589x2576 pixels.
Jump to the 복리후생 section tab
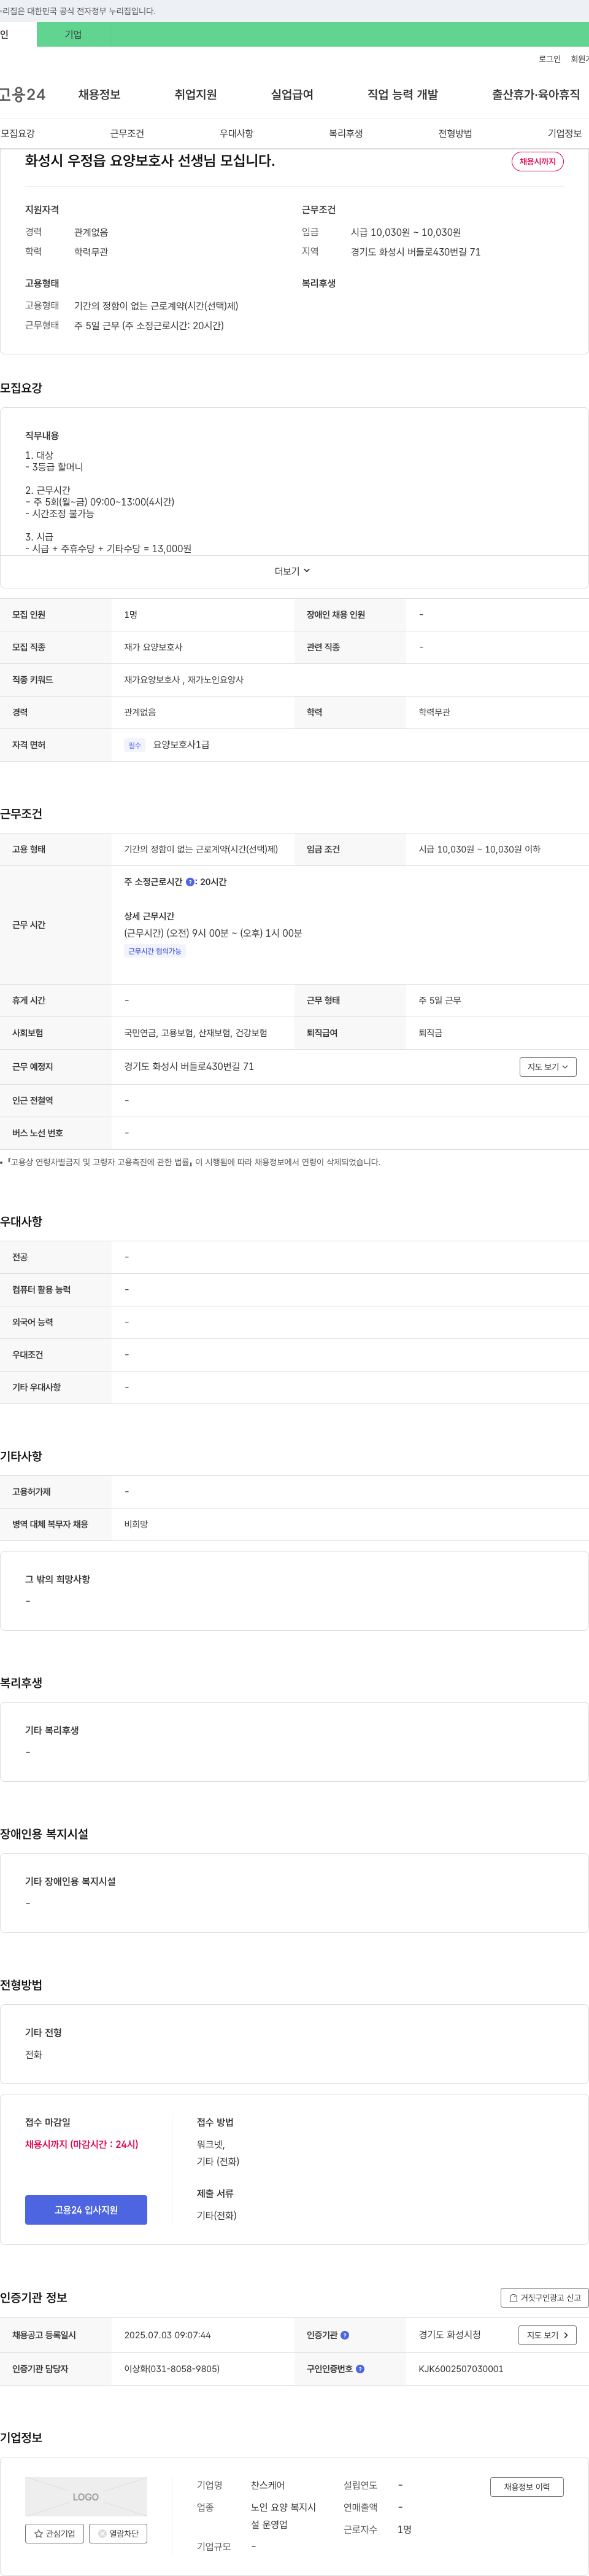pos(345,133)
